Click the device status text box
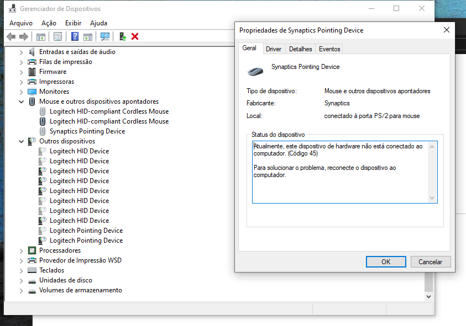This screenshot has height=326, width=466. coord(340,172)
